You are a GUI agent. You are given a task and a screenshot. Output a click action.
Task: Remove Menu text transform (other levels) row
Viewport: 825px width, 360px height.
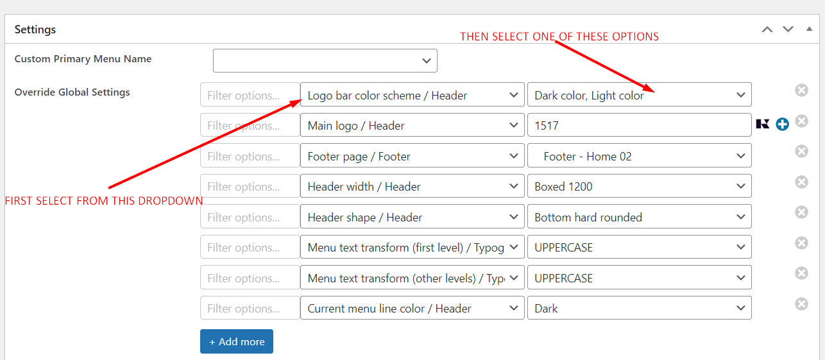tap(801, 273)
